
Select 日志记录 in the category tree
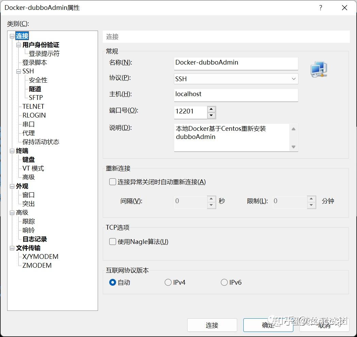click(34, 239)
